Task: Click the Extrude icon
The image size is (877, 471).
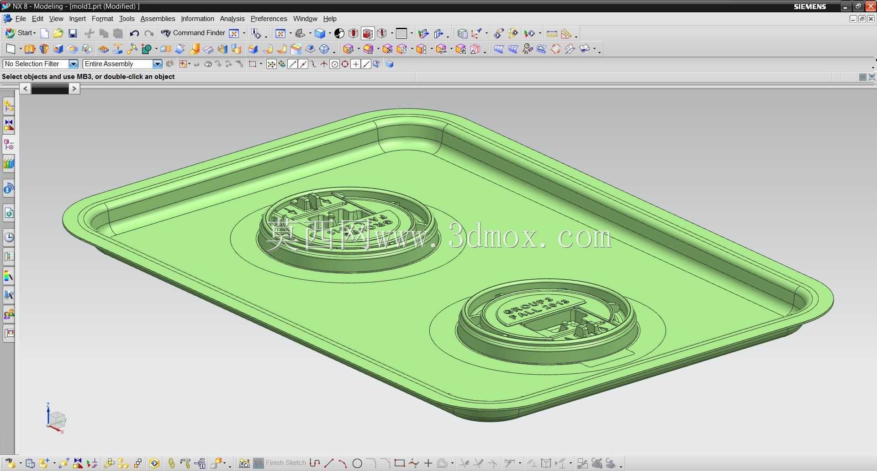Action: pyautogui.click(x=30, y=49)
